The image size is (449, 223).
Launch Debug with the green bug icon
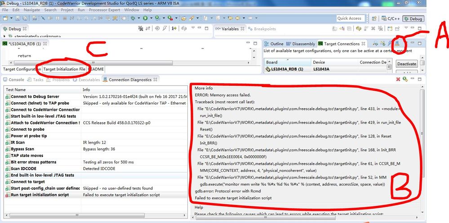(133, 18)
